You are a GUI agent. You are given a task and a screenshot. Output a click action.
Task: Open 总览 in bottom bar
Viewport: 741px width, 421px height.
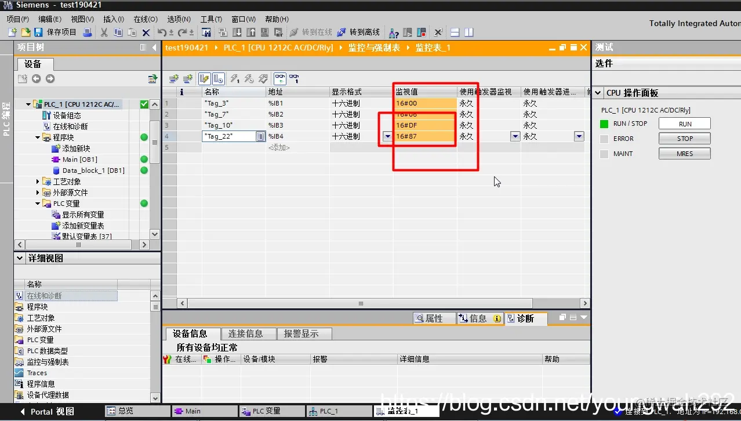point(137,411)
